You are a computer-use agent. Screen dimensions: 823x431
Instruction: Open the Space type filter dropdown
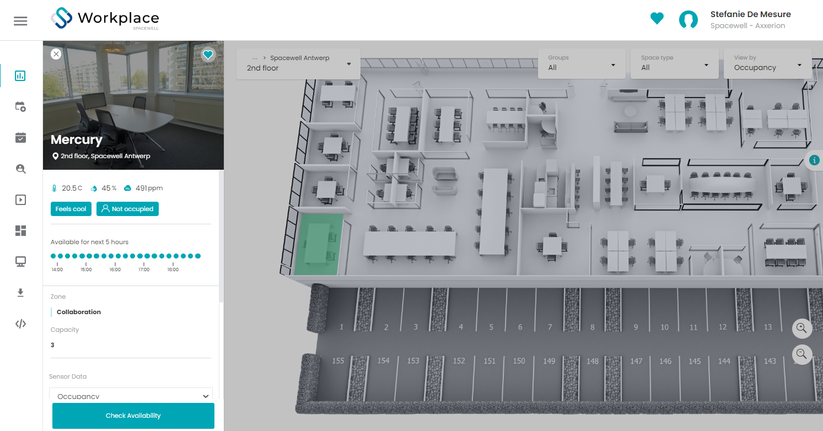tap(675, 63)
